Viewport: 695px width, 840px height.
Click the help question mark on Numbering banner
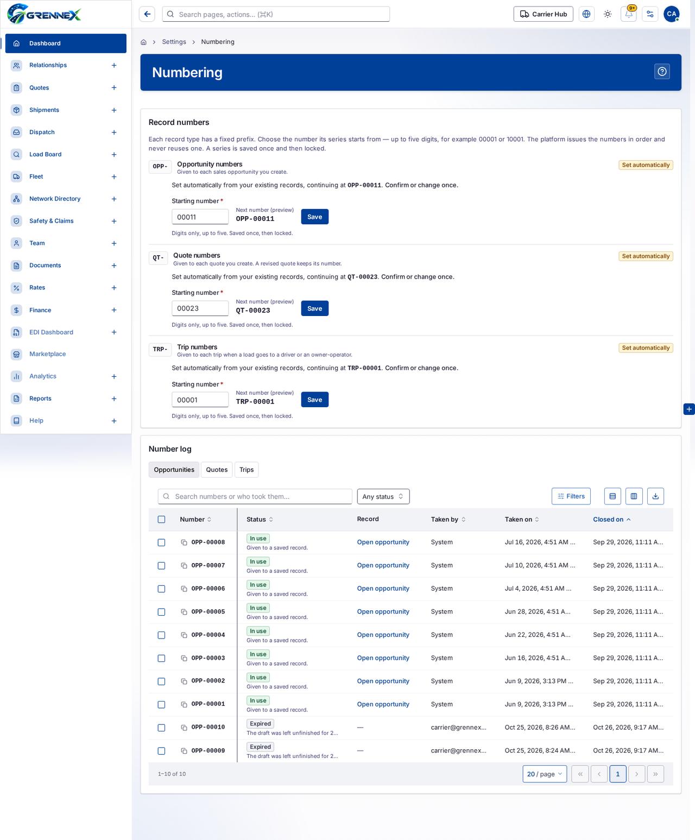[662, 72]
